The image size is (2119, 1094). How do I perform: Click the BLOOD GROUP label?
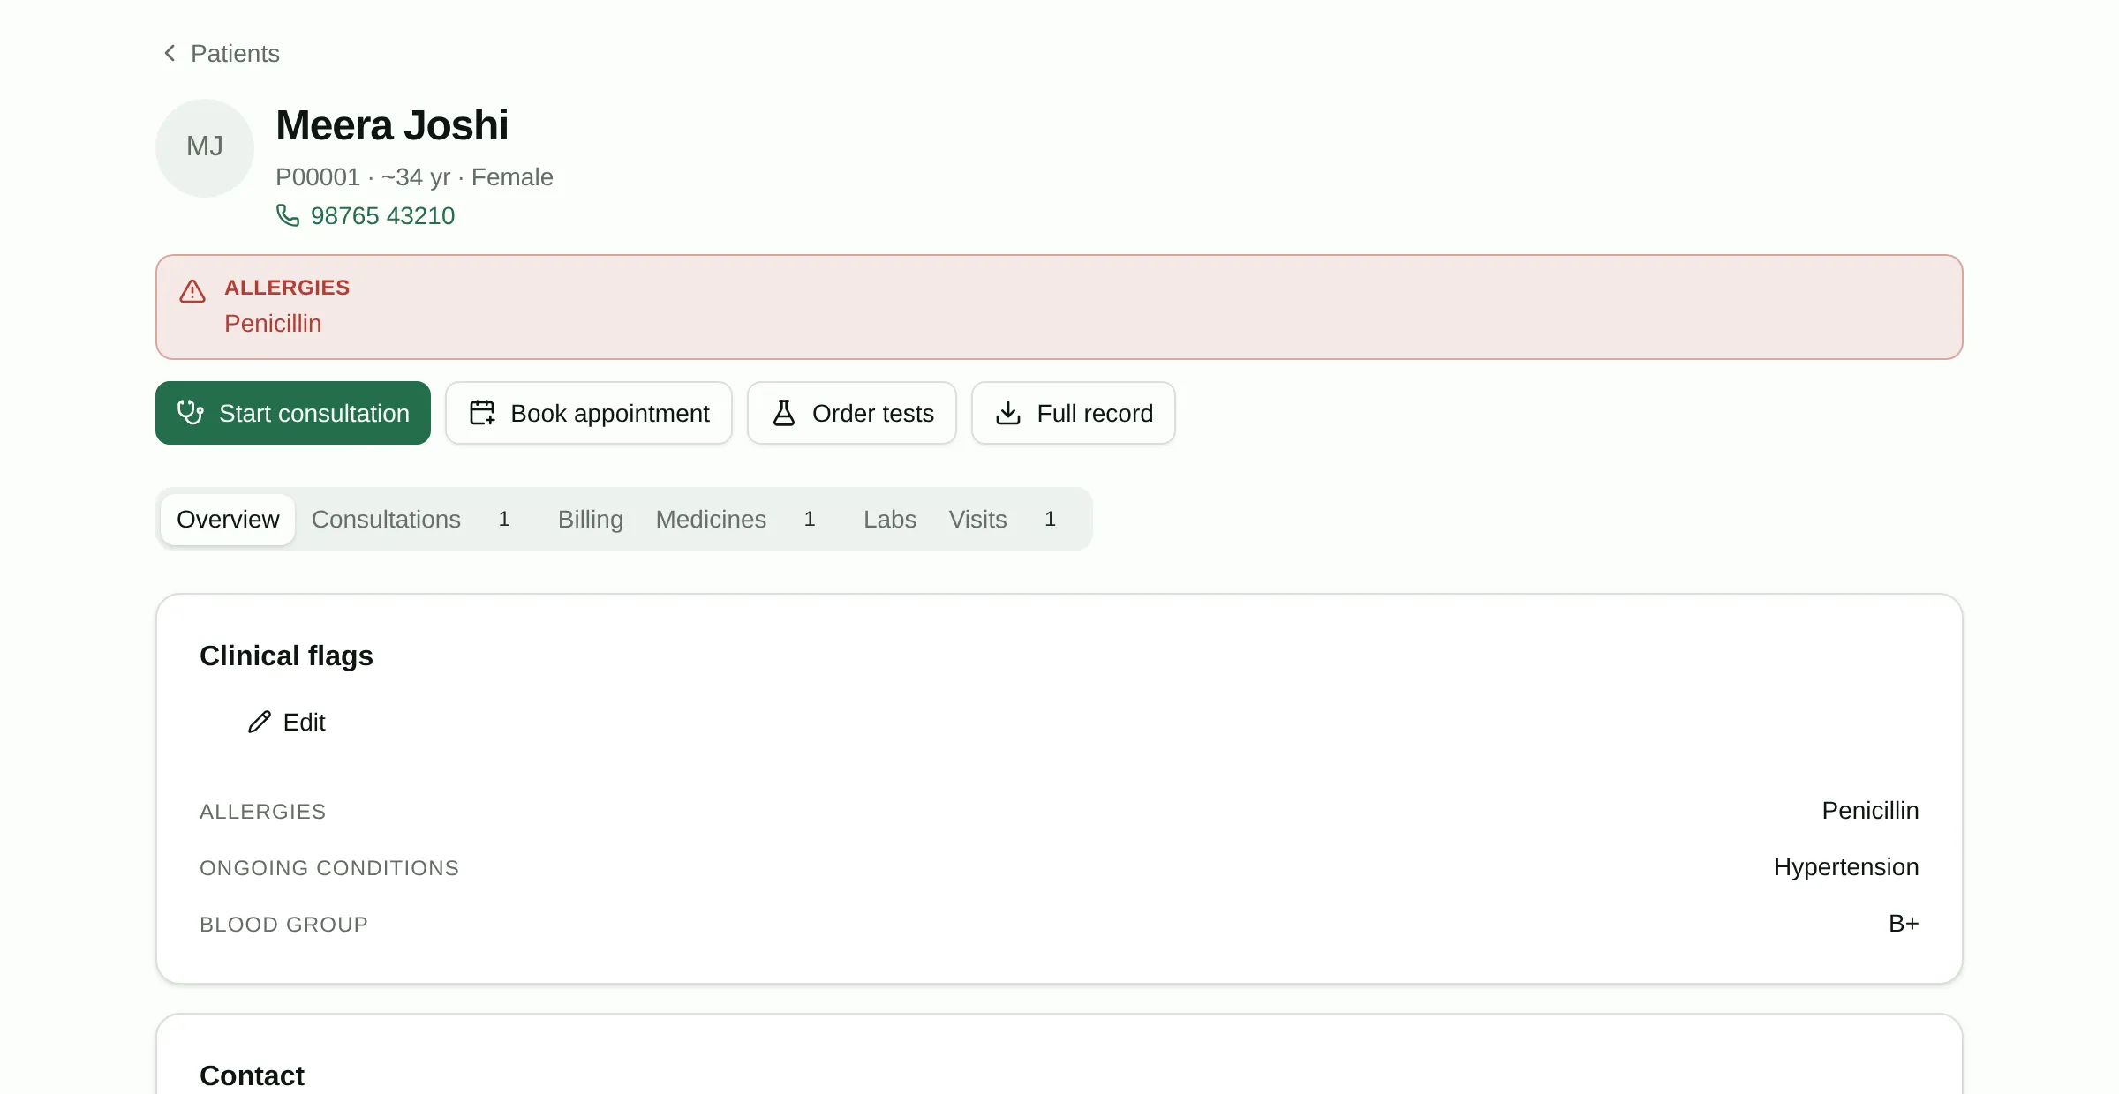pos(283,925)
